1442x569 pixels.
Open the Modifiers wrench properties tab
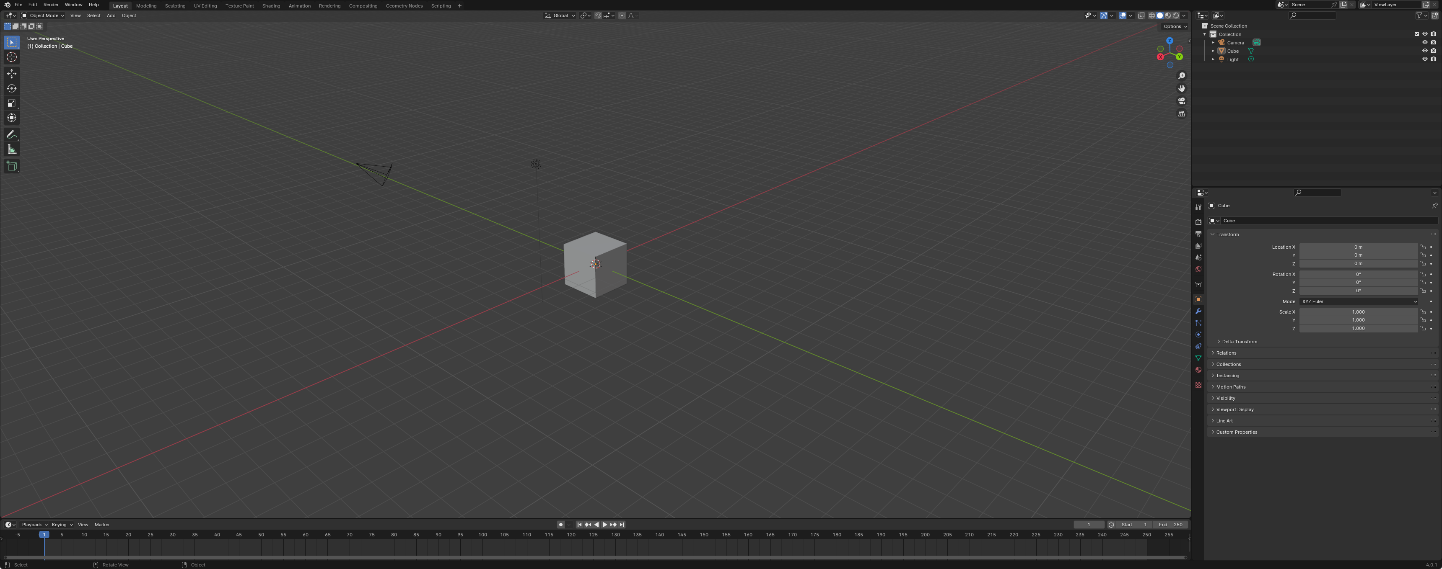click(x=1198, y=312)
